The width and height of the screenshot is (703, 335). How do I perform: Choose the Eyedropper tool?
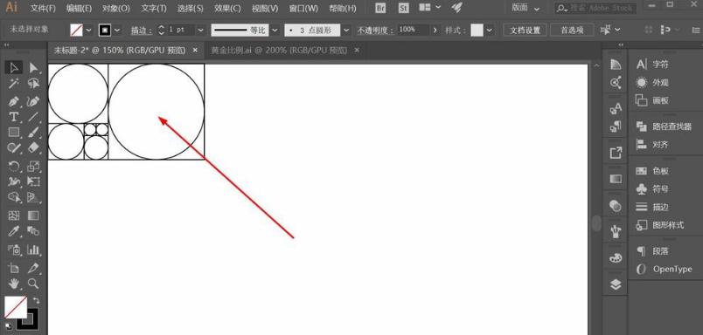tap(13, 231)
